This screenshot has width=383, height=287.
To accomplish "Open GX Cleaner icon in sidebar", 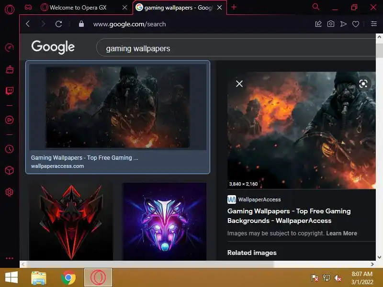I will pos(10,69).
